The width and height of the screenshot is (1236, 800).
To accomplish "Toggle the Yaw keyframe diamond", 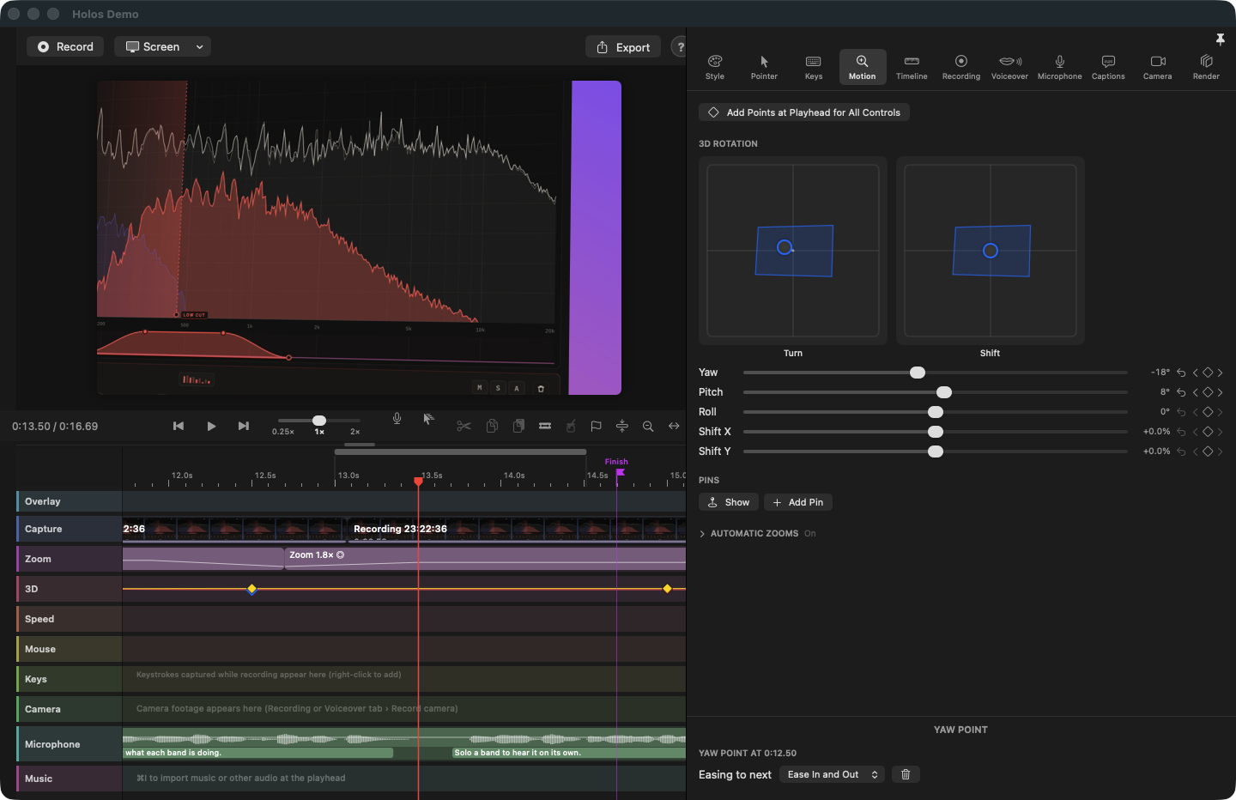I will coord(1208,373).
